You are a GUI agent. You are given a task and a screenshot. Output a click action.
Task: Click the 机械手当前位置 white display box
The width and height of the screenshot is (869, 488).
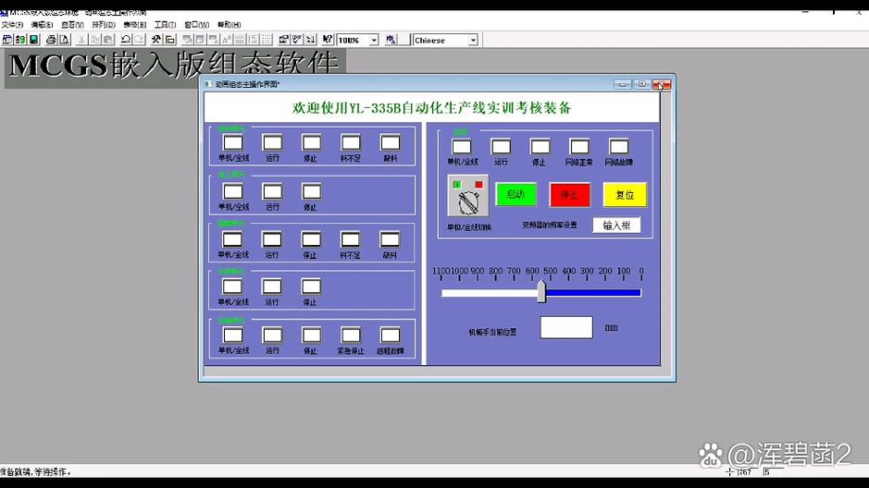[x=566, y=327]
